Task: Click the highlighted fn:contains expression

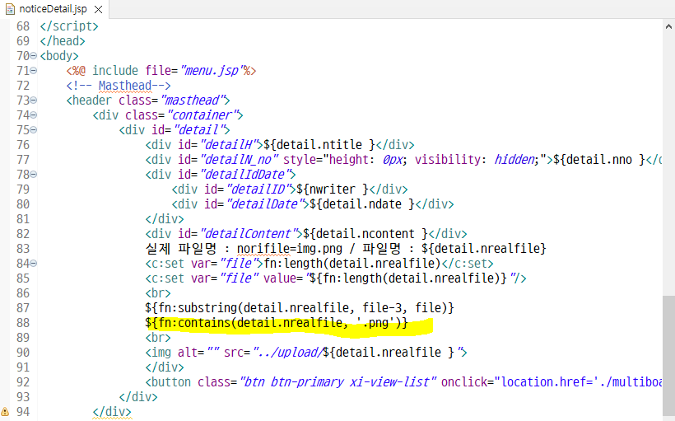Action: point(277,323)
